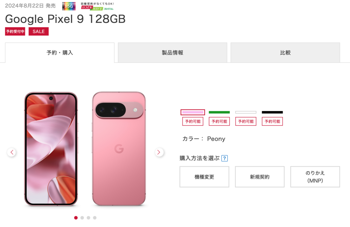Jump to the third carousel dot

[89, 218]
